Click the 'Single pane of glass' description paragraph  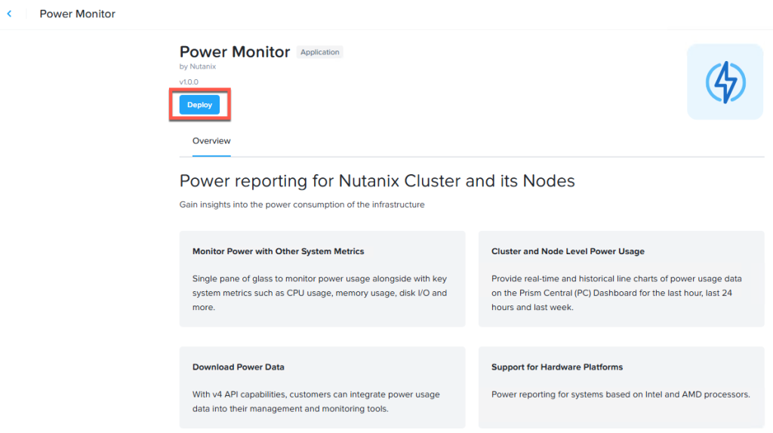pyautogui.click(x=320, y=293)
